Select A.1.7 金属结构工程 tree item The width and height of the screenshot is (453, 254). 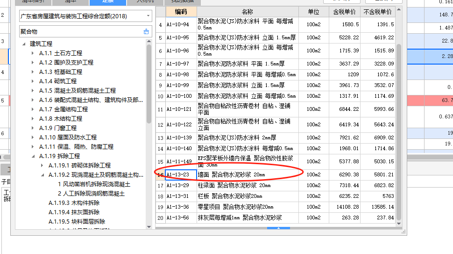point(63,109)
